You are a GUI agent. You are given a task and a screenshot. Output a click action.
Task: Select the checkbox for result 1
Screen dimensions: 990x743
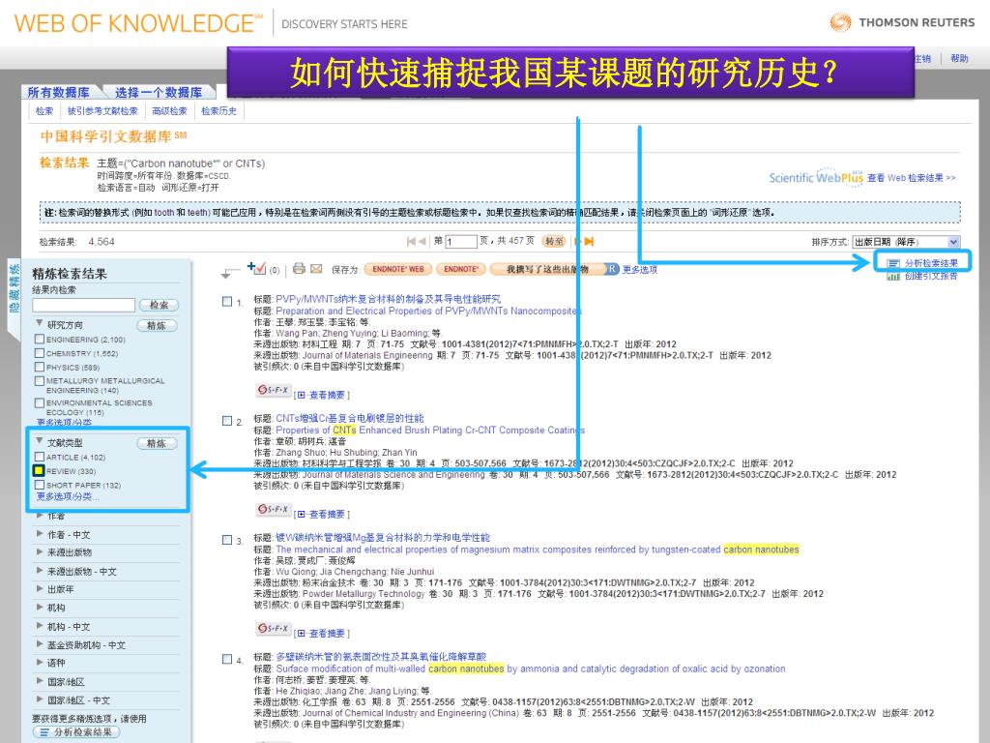pos(226,303)
